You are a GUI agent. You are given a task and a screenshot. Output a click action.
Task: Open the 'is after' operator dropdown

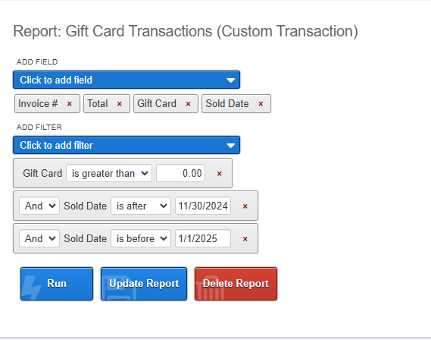[x=141, y=206]
